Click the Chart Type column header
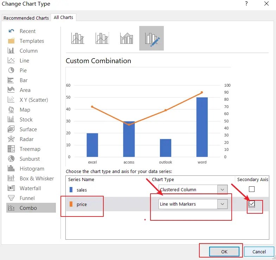This screenshot has width=276, height=260. click(163, 179)
